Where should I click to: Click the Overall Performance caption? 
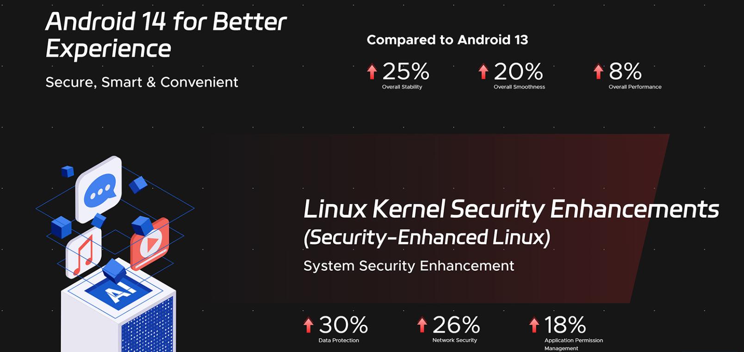(635, 87)
